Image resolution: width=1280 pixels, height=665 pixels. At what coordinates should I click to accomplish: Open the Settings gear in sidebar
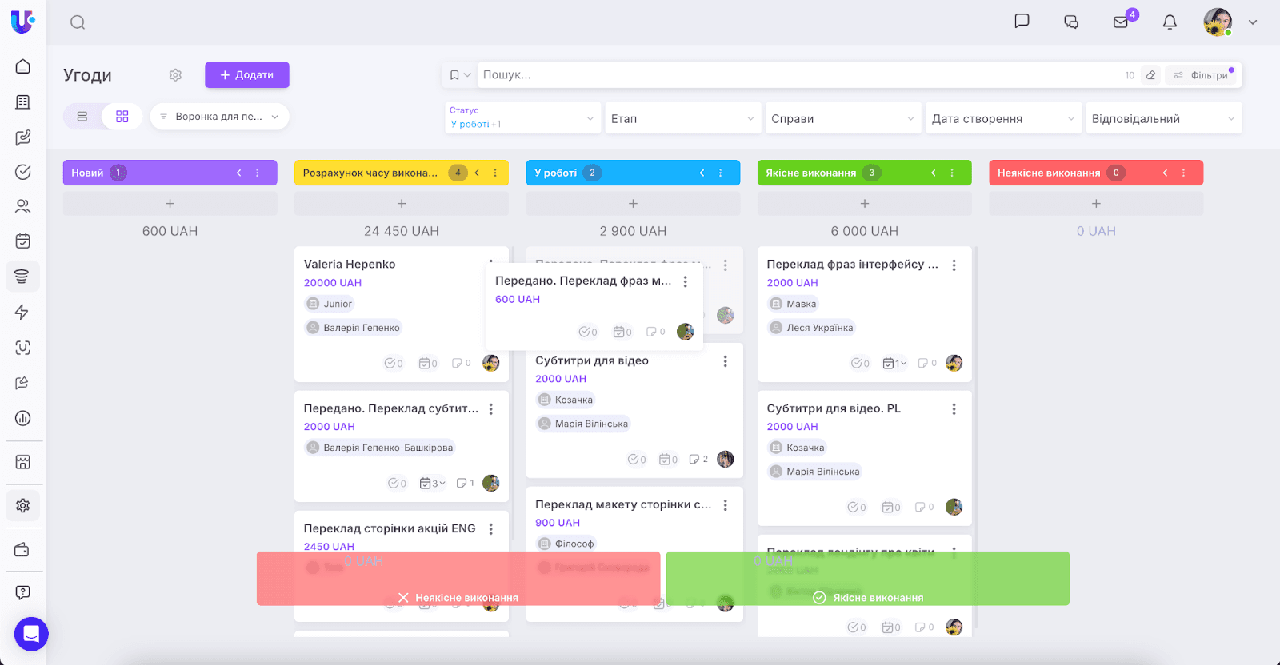(x=22, y=505)
